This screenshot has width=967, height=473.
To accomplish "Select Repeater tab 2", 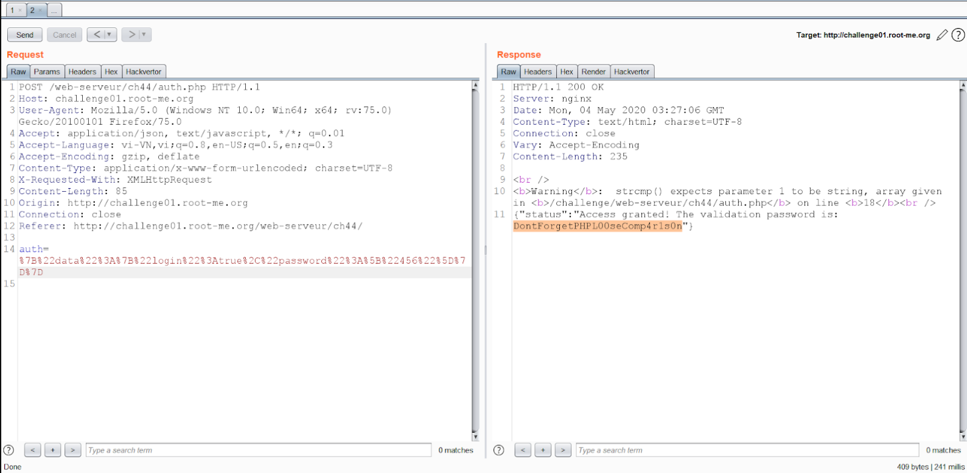I will tap(32, 10).
